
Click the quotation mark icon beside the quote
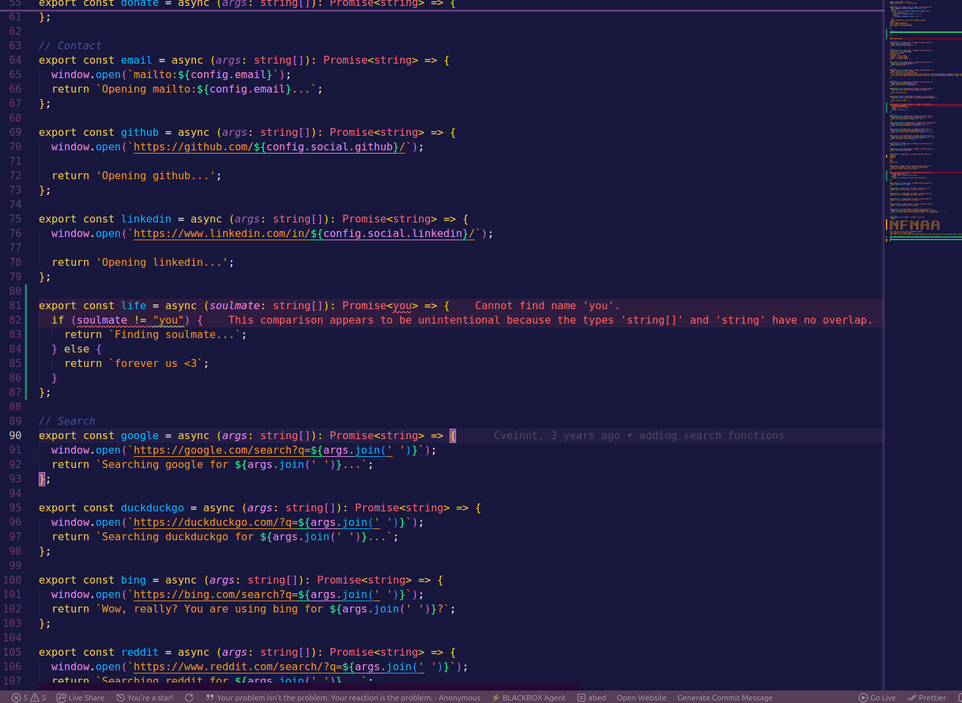point(210,698)
